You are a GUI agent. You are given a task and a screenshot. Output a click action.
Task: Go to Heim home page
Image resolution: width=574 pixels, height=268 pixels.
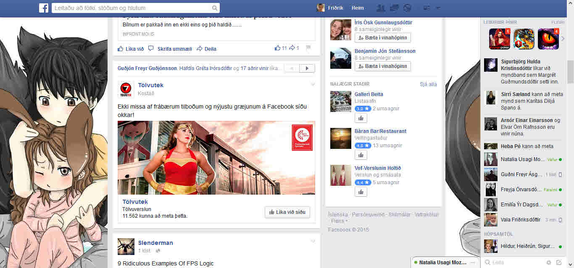[358, 8]
